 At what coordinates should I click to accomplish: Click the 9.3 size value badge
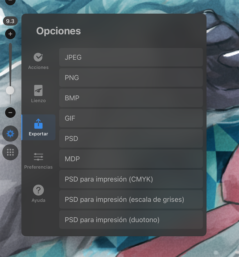(x=10, y=21)
